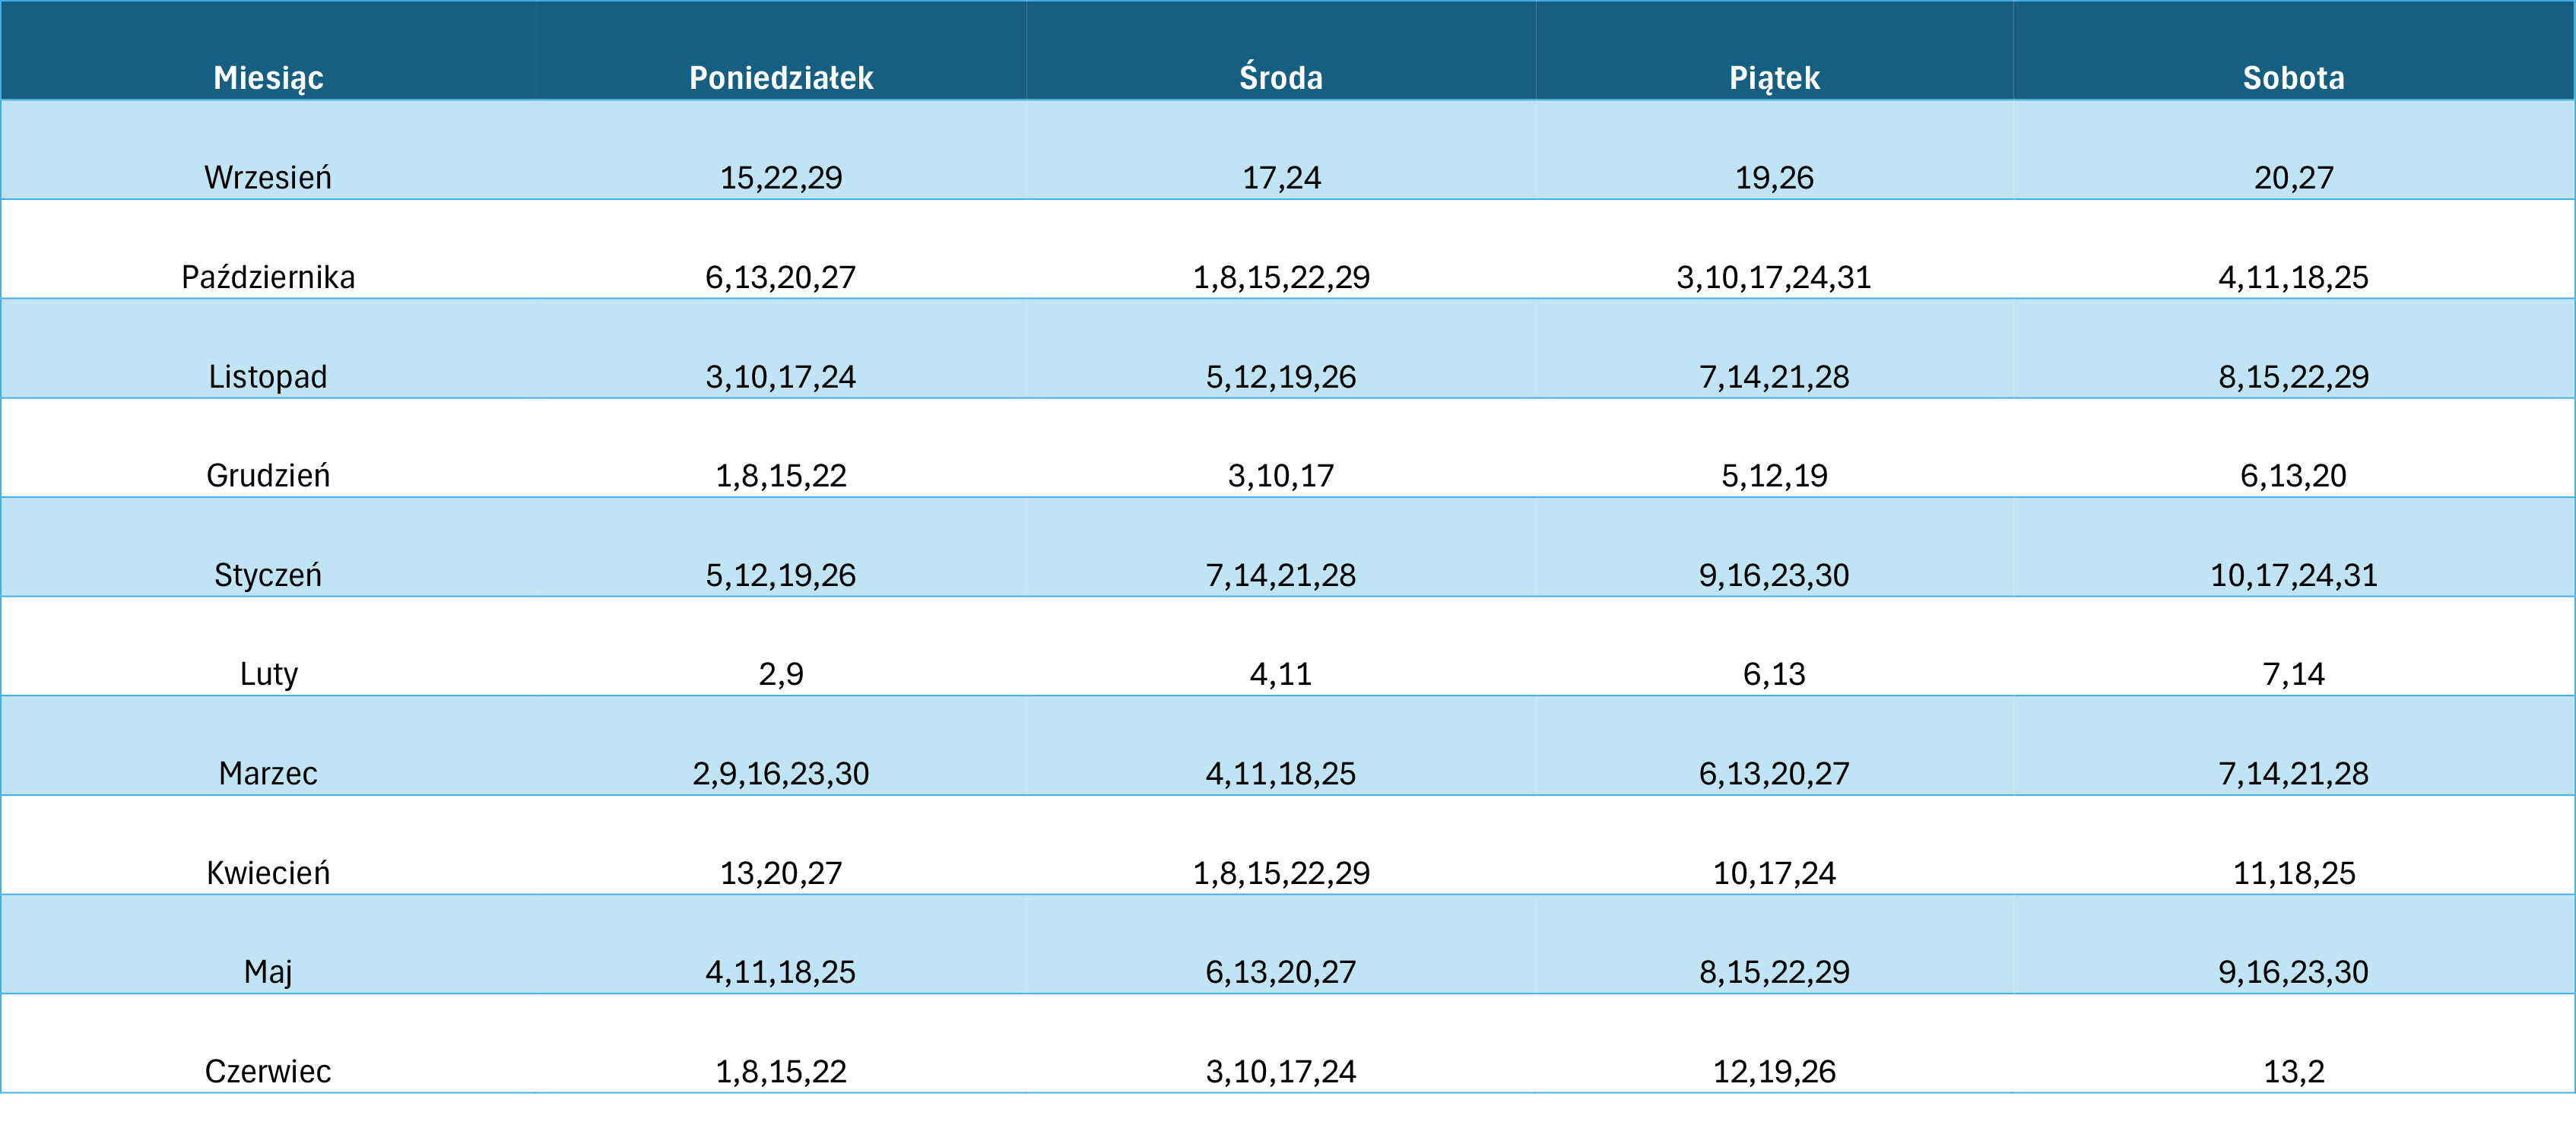Screen dimensions: 2576x1147
Task: Select the Poniedziałek column header
Action: [781, 77]
